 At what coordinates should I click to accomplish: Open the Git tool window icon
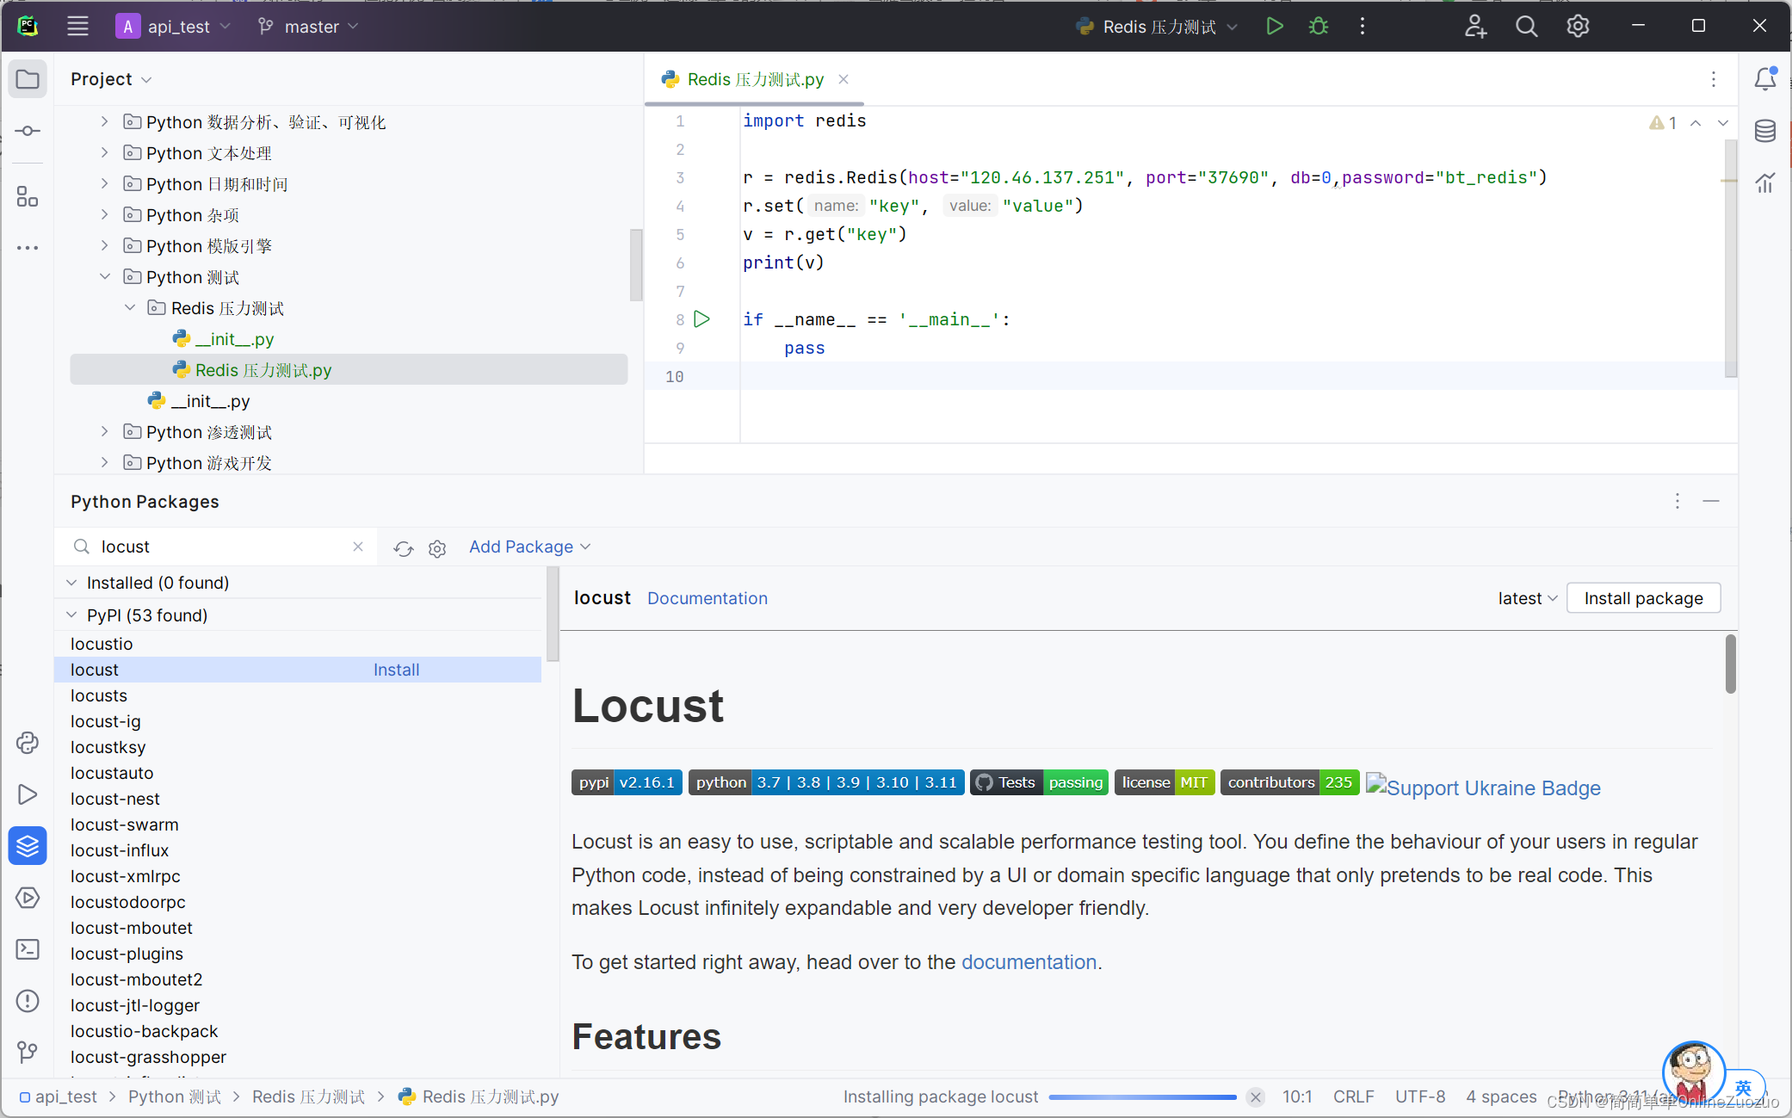coord(28,1052)
